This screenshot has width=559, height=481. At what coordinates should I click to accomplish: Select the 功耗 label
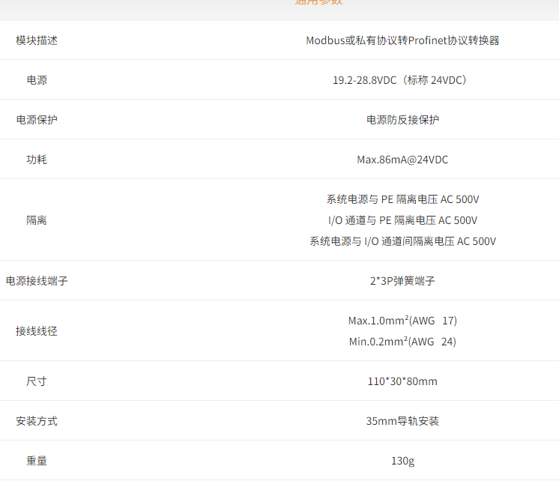[37, 160]
